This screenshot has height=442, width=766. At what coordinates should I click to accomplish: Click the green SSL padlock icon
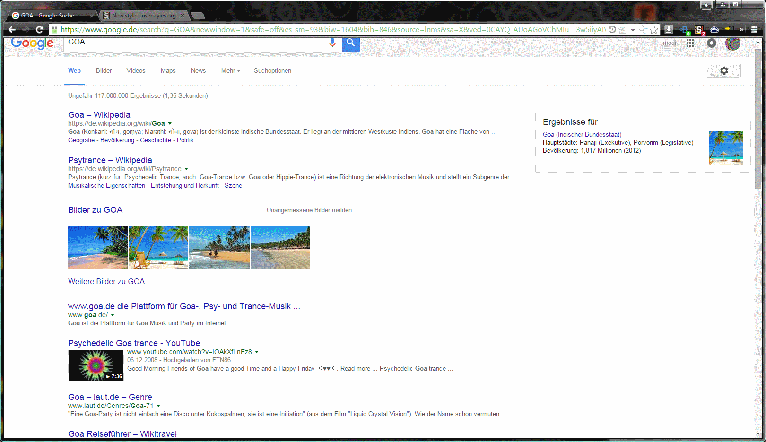pyautogui.click(x=55, y=30)
